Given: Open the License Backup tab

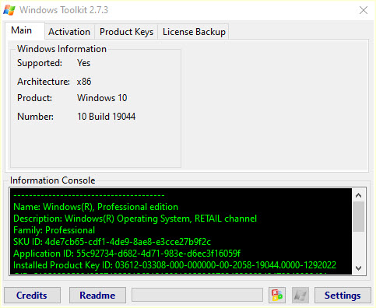Looking at the screenshot, I should 194,32.
